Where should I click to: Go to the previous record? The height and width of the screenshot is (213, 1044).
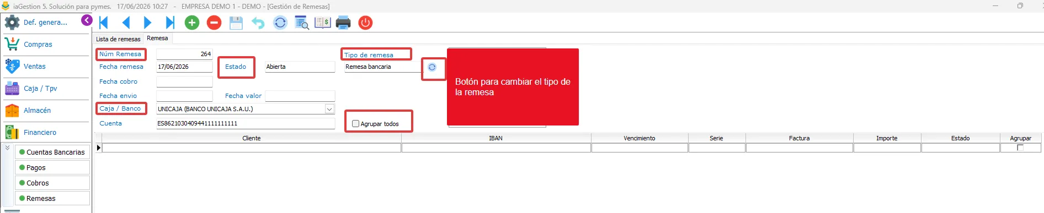[x=126, y=23]
